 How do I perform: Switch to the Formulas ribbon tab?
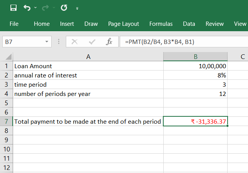(161, 24)
